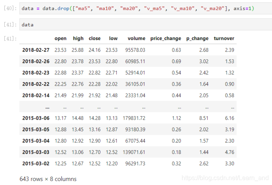Click volume value 52914.01
Screen dimensions: 272x185
[x=135, y=73]
